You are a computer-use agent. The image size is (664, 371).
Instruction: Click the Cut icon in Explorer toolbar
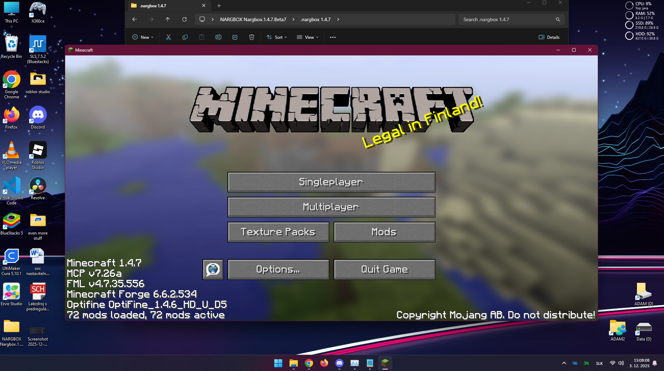(169, 37)
